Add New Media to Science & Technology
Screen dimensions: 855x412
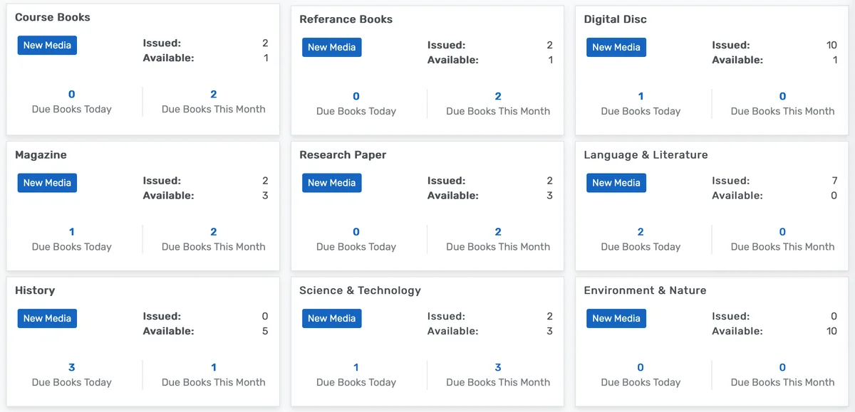point(331,319)
